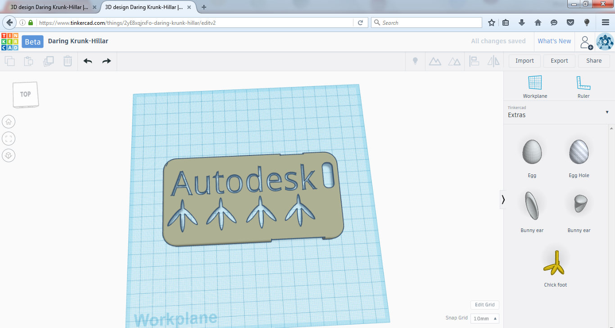
Task: Go back with the browser back arrow
Action: [9, 23]
